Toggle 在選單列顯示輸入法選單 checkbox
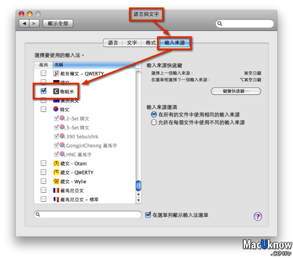 click(x=148, y=215)
